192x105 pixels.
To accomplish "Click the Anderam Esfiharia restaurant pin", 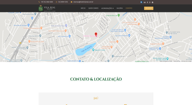I will click(163, 44).
